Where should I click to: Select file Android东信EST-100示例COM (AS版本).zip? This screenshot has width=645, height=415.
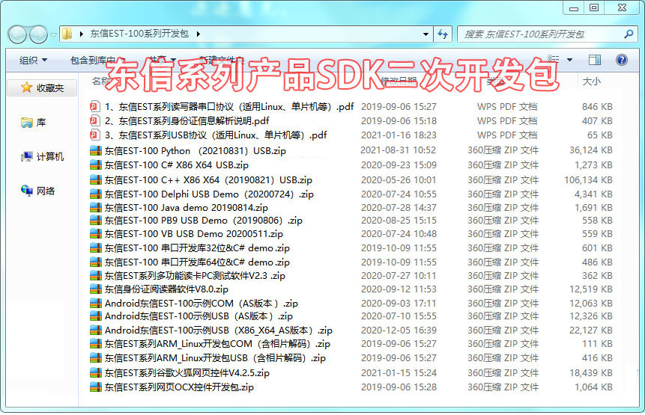[x=202, y=304]
